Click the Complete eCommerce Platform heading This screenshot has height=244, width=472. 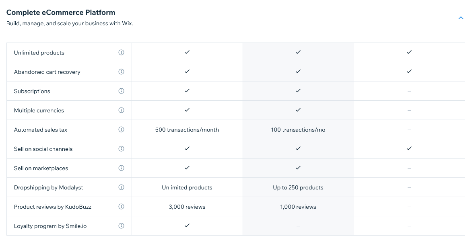[x=61, y=12]
